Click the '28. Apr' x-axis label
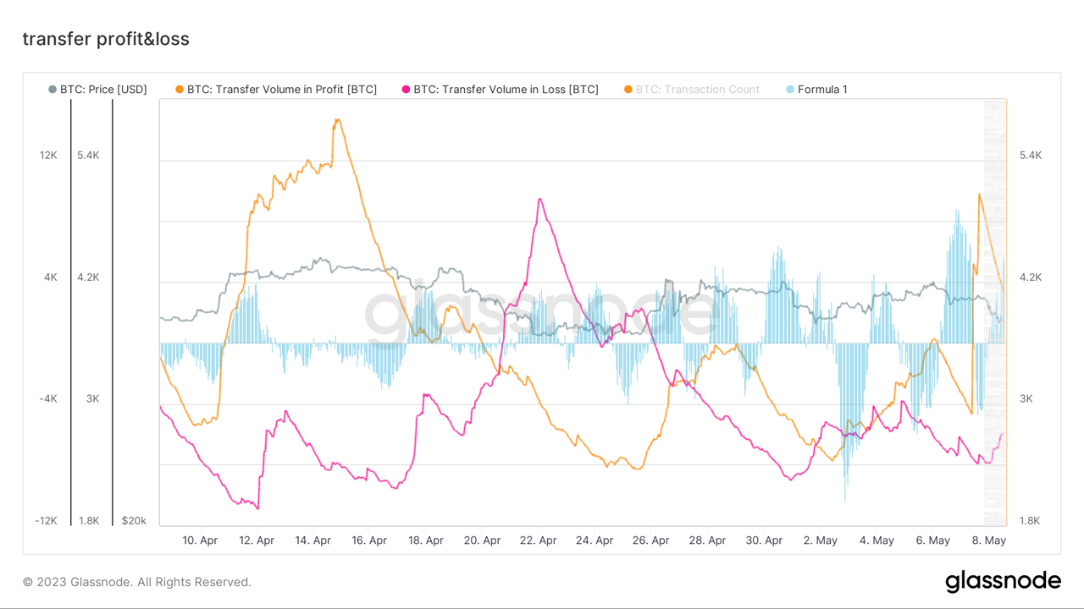The height and width of the screenshot is (609, 1084). (x=707, y=540)
